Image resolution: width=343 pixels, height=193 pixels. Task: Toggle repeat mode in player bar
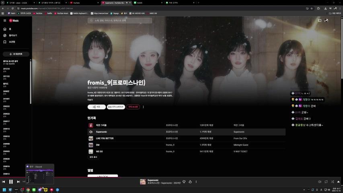pyautogui.click(x=326, y=182)
